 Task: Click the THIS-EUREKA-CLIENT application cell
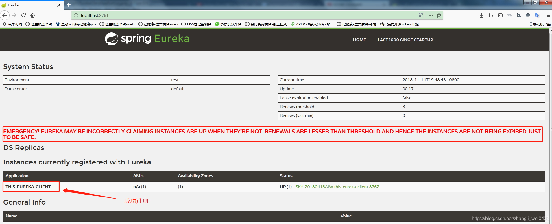pos(28,187)
